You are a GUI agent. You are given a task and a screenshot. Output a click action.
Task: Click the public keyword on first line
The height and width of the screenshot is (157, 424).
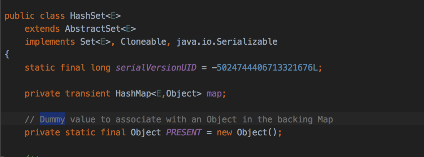click(20, 16)
